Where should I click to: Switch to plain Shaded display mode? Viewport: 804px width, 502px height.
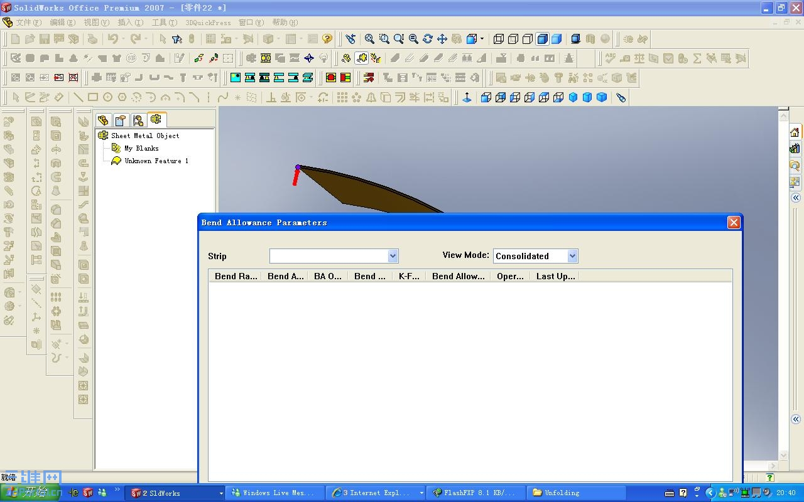pyautogui.click(x=557, y=39)
